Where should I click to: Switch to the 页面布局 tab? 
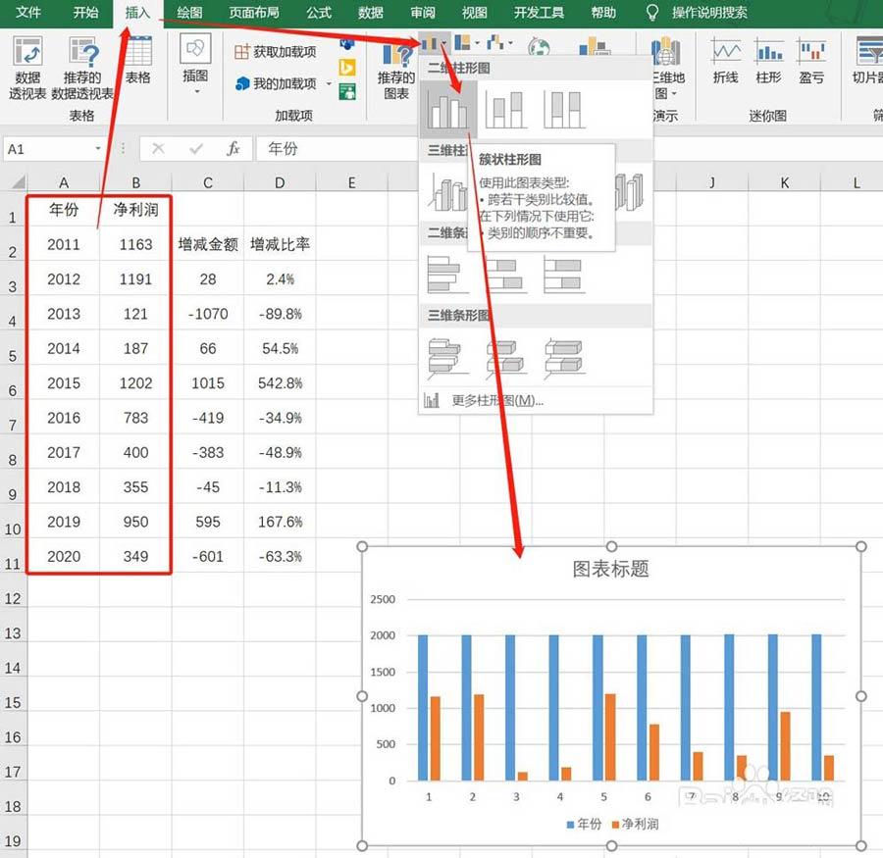click(253, 13)
